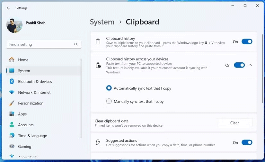Image resolution: width=265 pixels, height=162 pixels.
Task: Open Home in the sidebar
Action: coord(44,60)
